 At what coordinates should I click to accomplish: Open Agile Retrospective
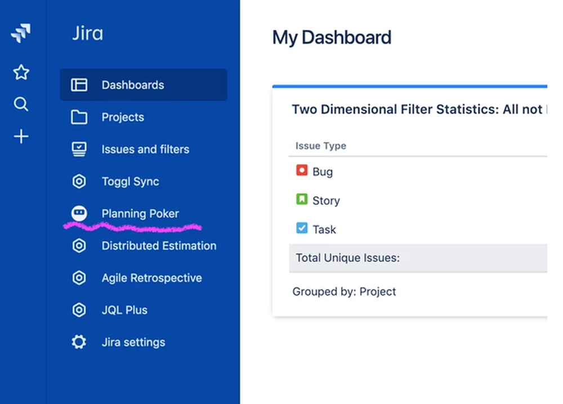pyautogui.click(x=143, y=278)
